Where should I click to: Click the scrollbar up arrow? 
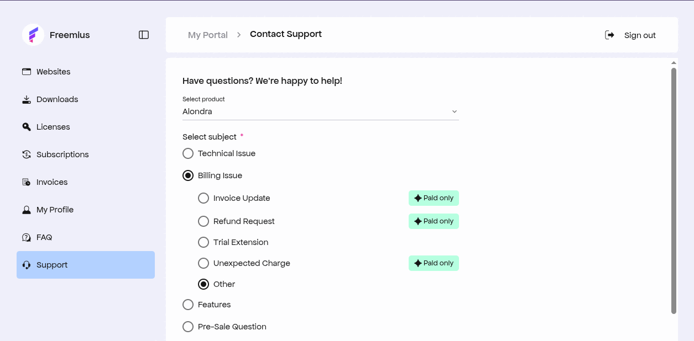point(674,63)
